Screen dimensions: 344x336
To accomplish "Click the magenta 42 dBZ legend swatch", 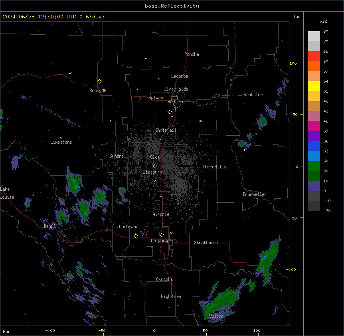I will [x=314, y=126].
